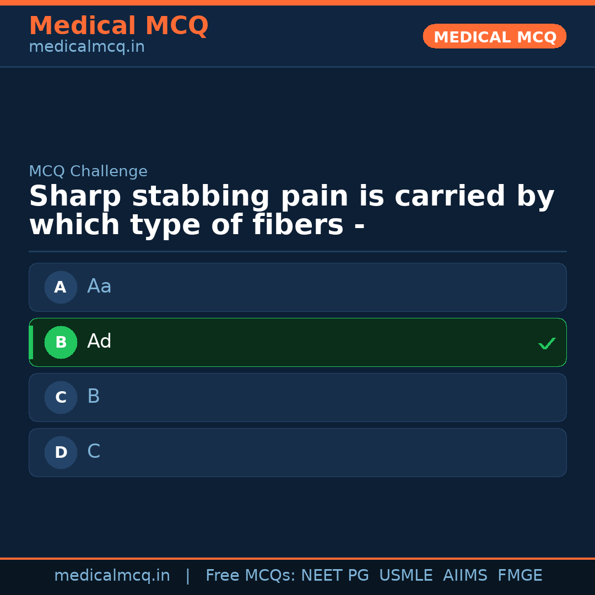Visit medicalmcq.in via header link
The image size is (595, 595).
pos(86,47)
